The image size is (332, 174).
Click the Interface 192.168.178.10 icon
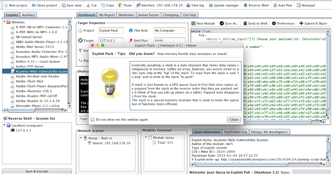(138, 5)
